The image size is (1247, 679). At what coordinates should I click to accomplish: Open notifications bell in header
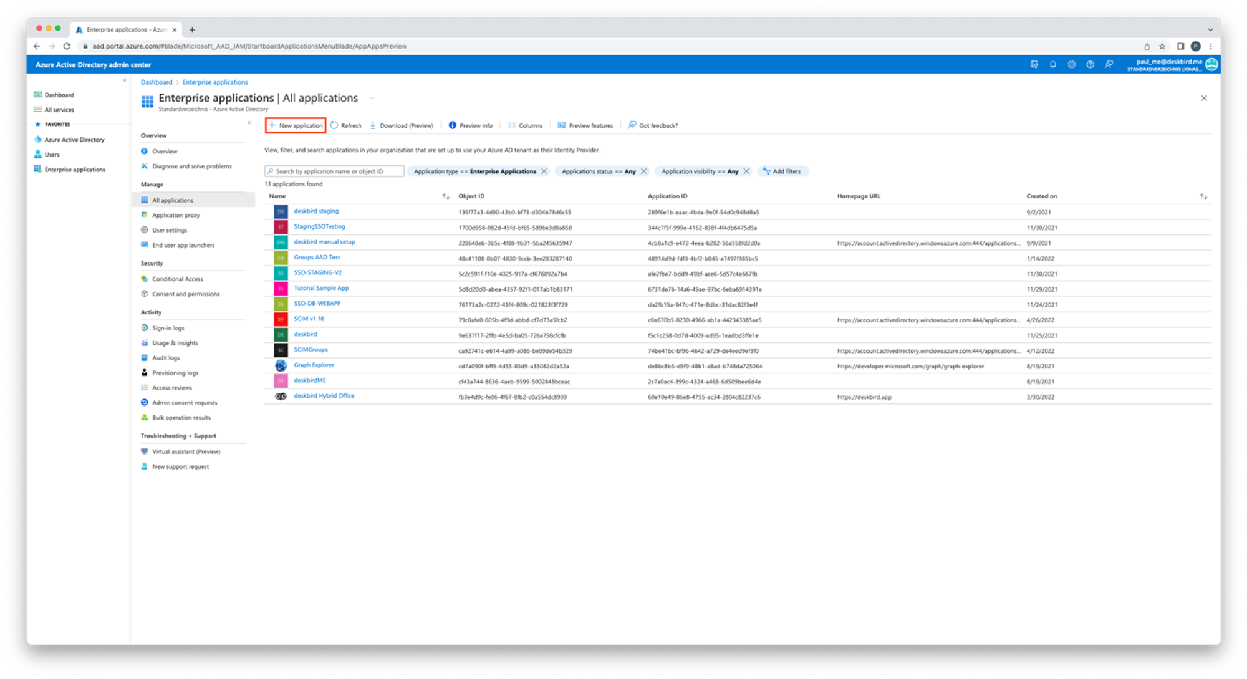(1052, 64)
